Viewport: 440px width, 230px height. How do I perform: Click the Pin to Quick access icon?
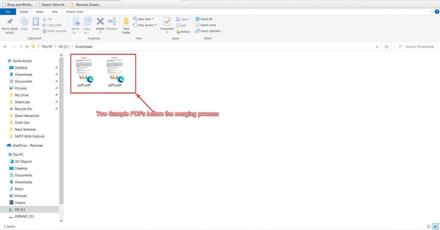(10, 21)
